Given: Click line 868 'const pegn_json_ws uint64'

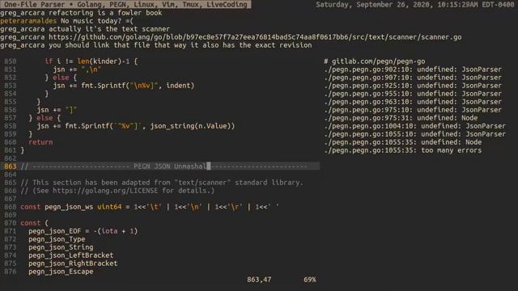Looking at the screenshot, I should click(x=150, y=207).
